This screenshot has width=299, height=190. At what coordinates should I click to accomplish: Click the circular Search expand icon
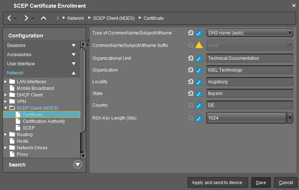click(78, 165)
